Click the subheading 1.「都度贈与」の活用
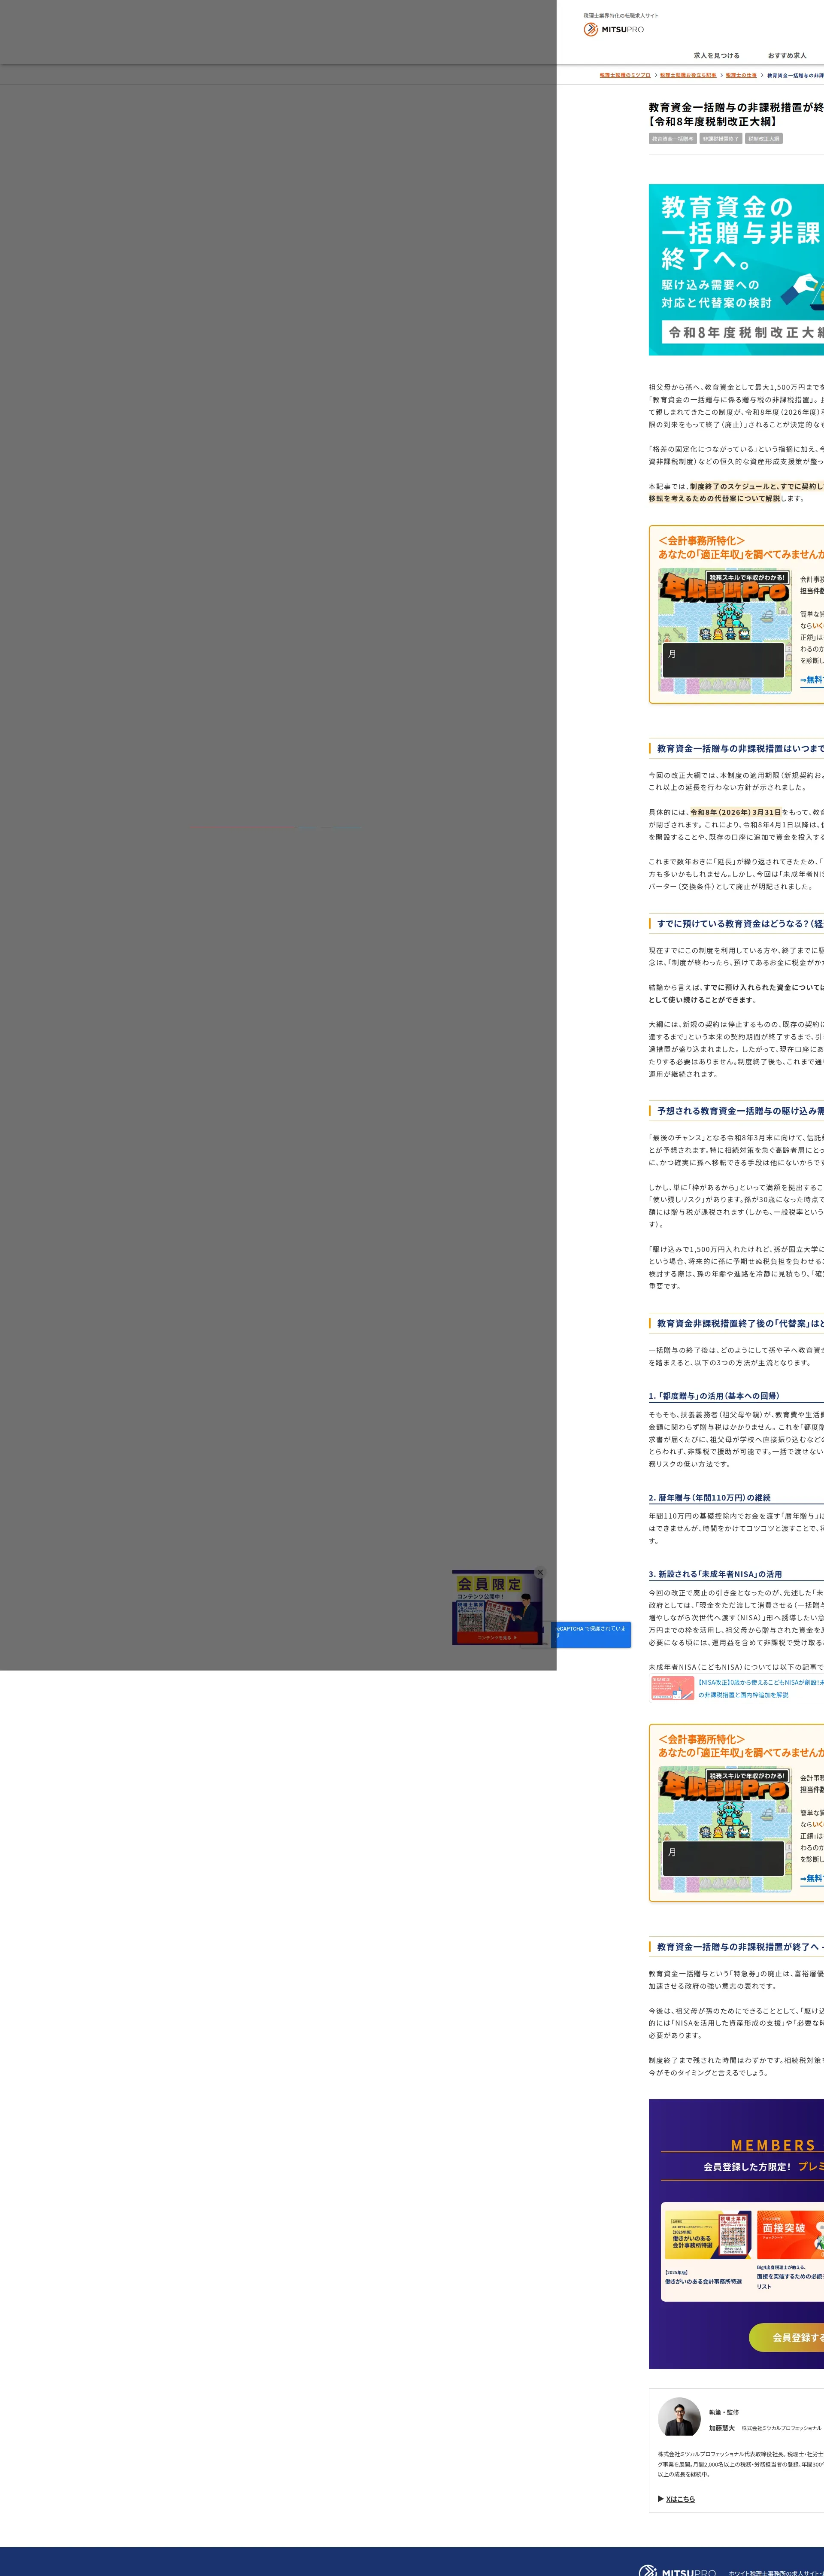Viewport: 824px width, 2576px height. 714,1396
